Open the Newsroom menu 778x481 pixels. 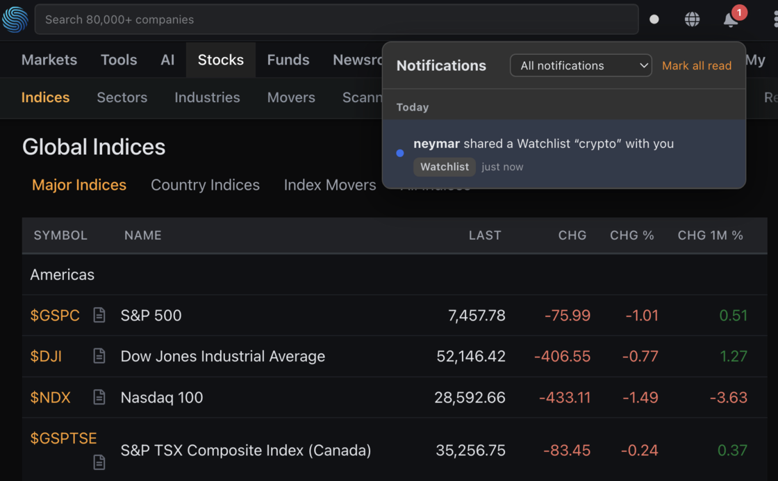click(357, 60)
